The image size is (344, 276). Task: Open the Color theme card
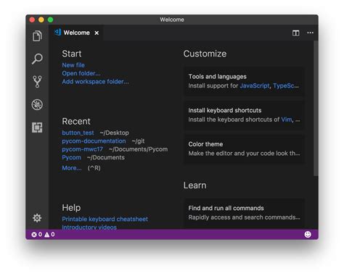tap(245, 149)
